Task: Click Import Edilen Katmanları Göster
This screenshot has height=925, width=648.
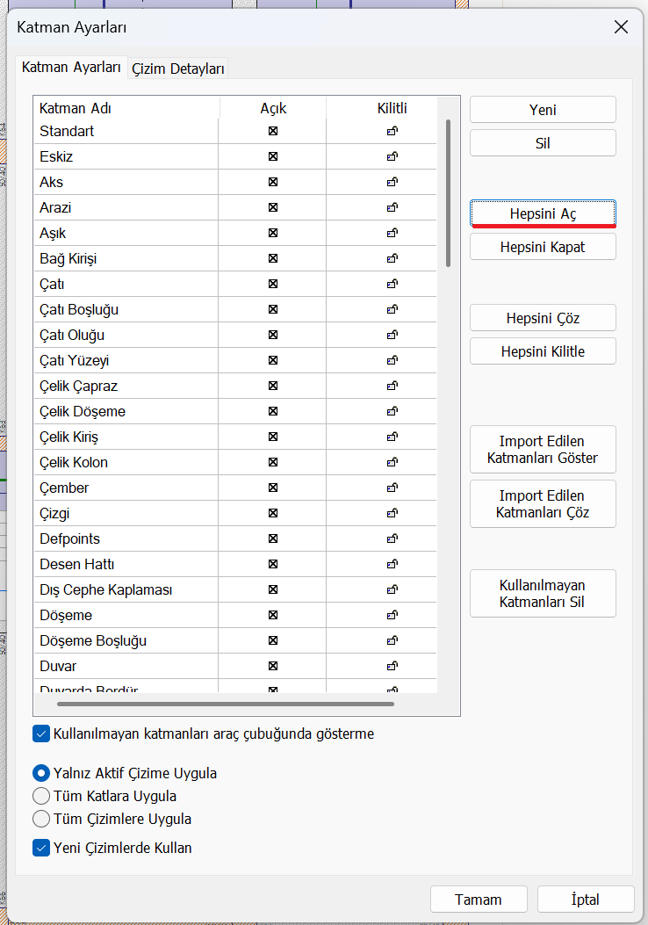Action: tap(543, 450)
